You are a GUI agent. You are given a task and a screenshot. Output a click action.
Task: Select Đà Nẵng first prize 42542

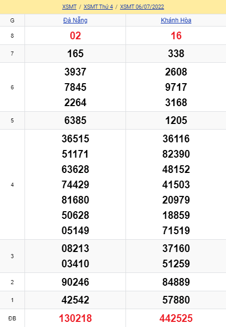click(76, 300)
